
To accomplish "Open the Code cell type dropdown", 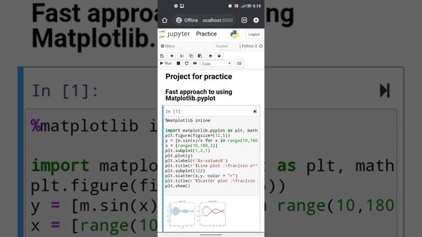I will click(216, 64).
